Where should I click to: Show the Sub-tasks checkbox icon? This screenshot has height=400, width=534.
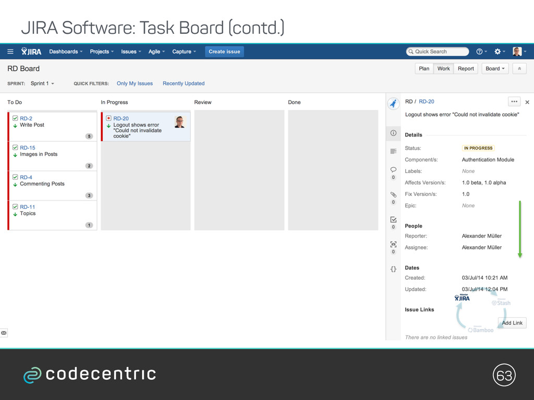click(393, 219)
